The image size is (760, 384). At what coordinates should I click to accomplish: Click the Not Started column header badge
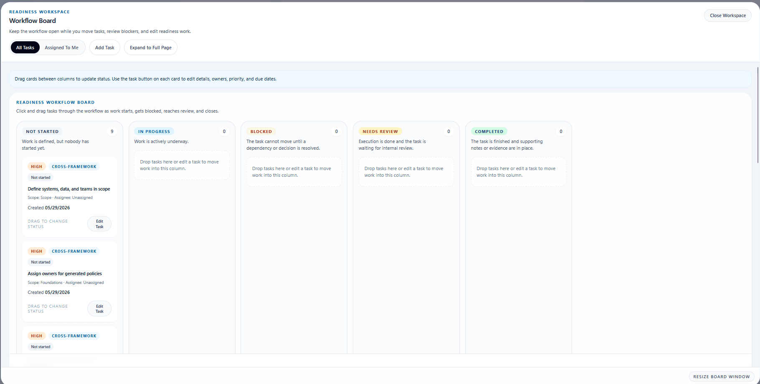tap(42, 131)
